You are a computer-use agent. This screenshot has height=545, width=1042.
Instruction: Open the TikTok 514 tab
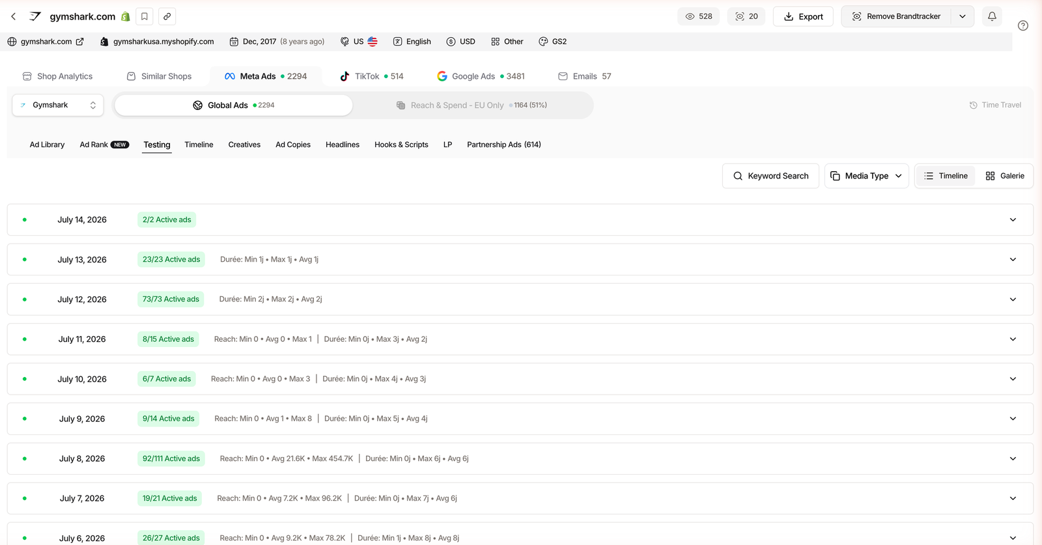coord(372,76)
